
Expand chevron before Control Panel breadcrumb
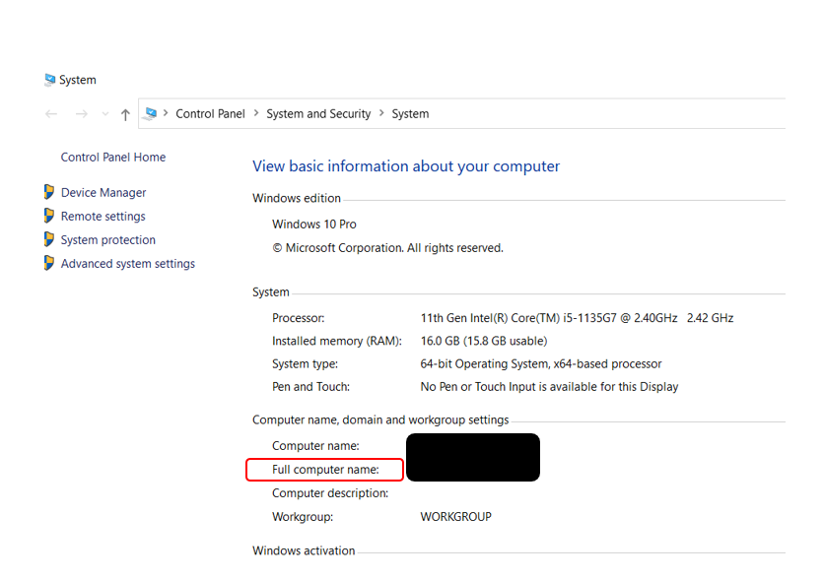(x=167, y=113)
